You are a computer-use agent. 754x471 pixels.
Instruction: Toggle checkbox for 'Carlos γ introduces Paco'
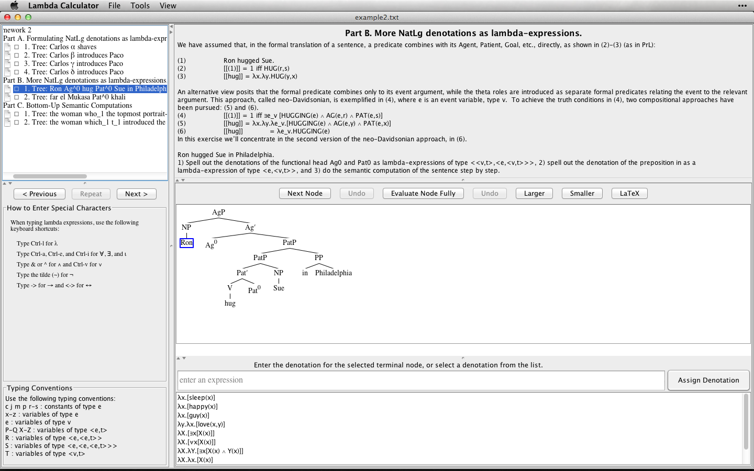tap(17, 64)
